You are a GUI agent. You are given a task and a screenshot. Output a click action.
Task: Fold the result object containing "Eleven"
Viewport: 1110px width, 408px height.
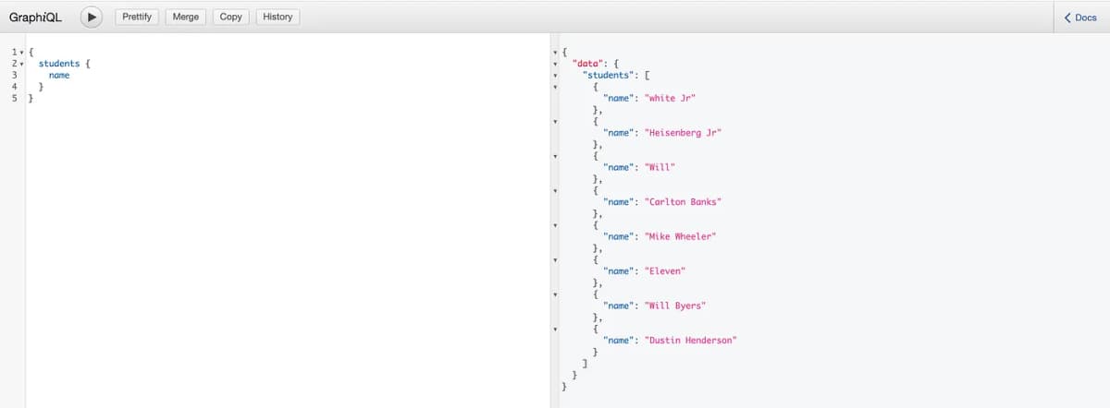555,259
